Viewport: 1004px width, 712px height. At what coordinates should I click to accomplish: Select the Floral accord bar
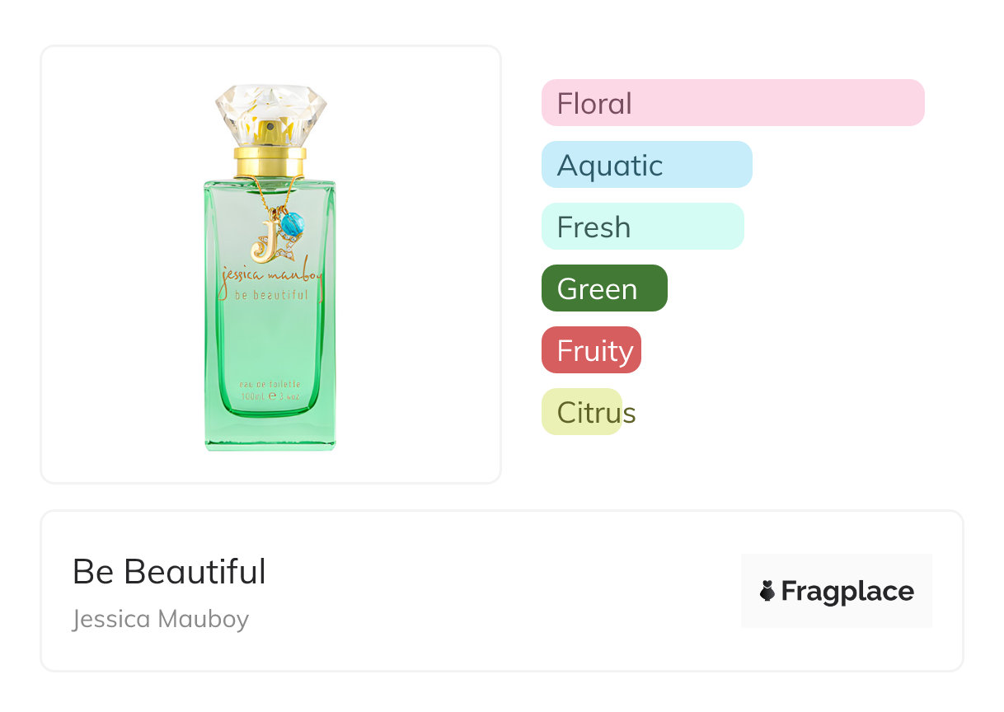[732, 103]
